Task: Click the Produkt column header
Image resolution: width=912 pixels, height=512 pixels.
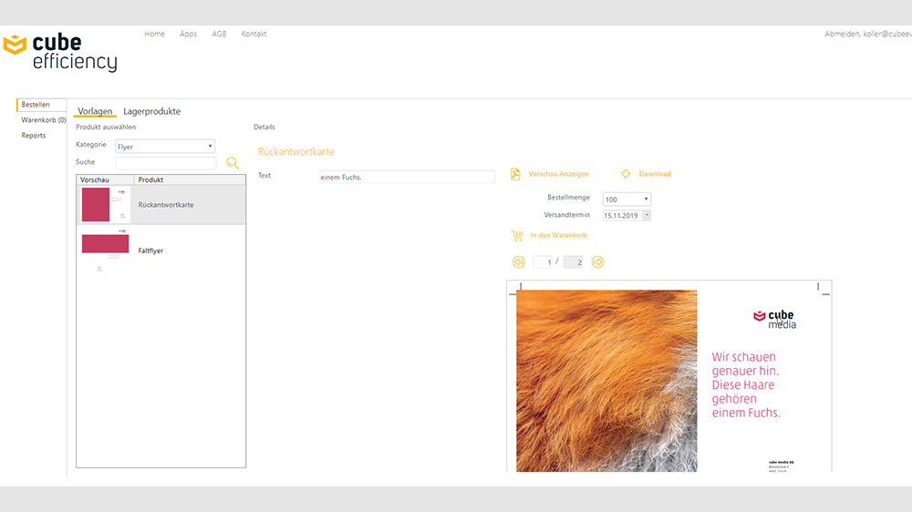Action: 190,179
